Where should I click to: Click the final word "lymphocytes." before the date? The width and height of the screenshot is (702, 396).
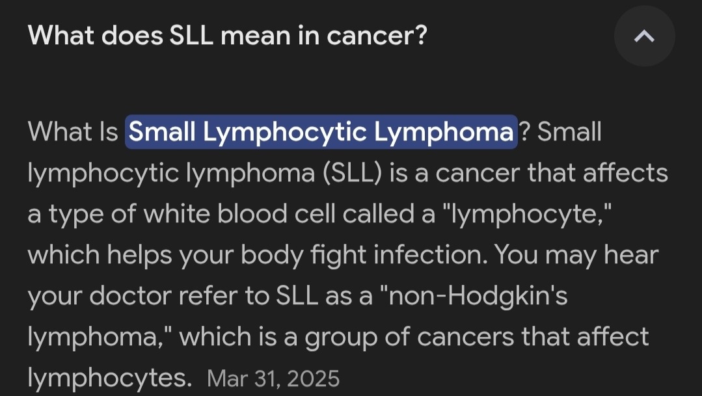pos(110,378)
